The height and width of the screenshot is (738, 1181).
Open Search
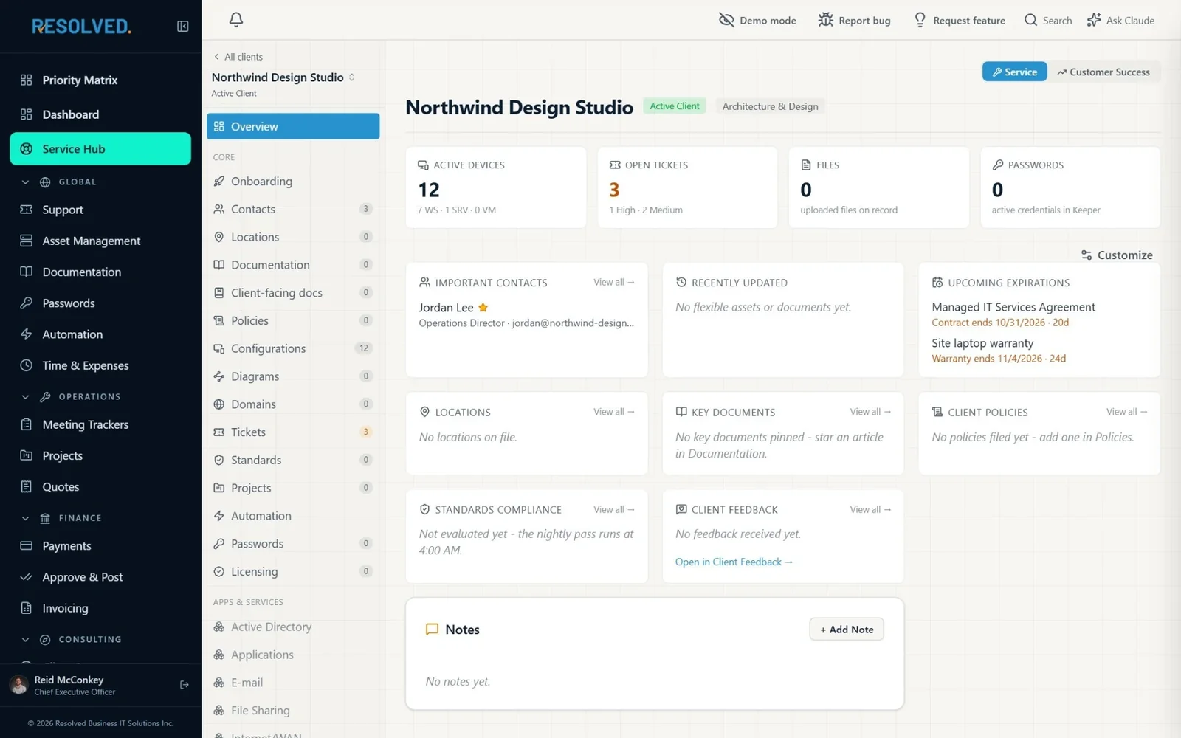[1048, 20]
